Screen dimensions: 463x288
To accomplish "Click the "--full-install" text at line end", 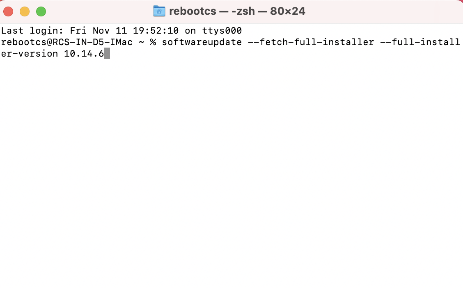I will click(420, 42).
